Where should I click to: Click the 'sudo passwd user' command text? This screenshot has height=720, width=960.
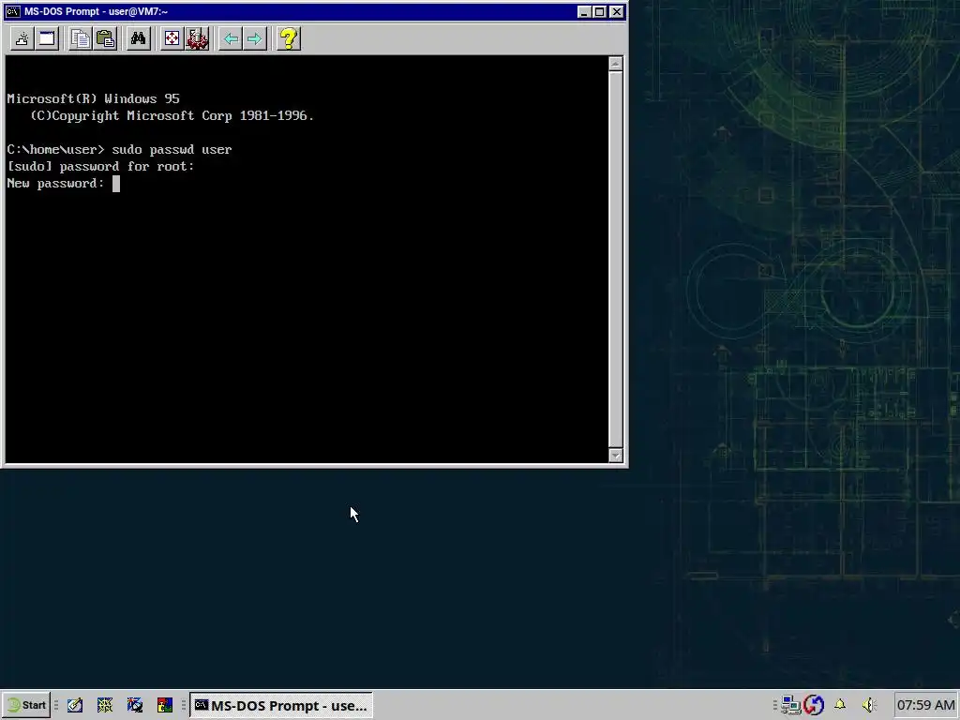(x=172, y=150)
